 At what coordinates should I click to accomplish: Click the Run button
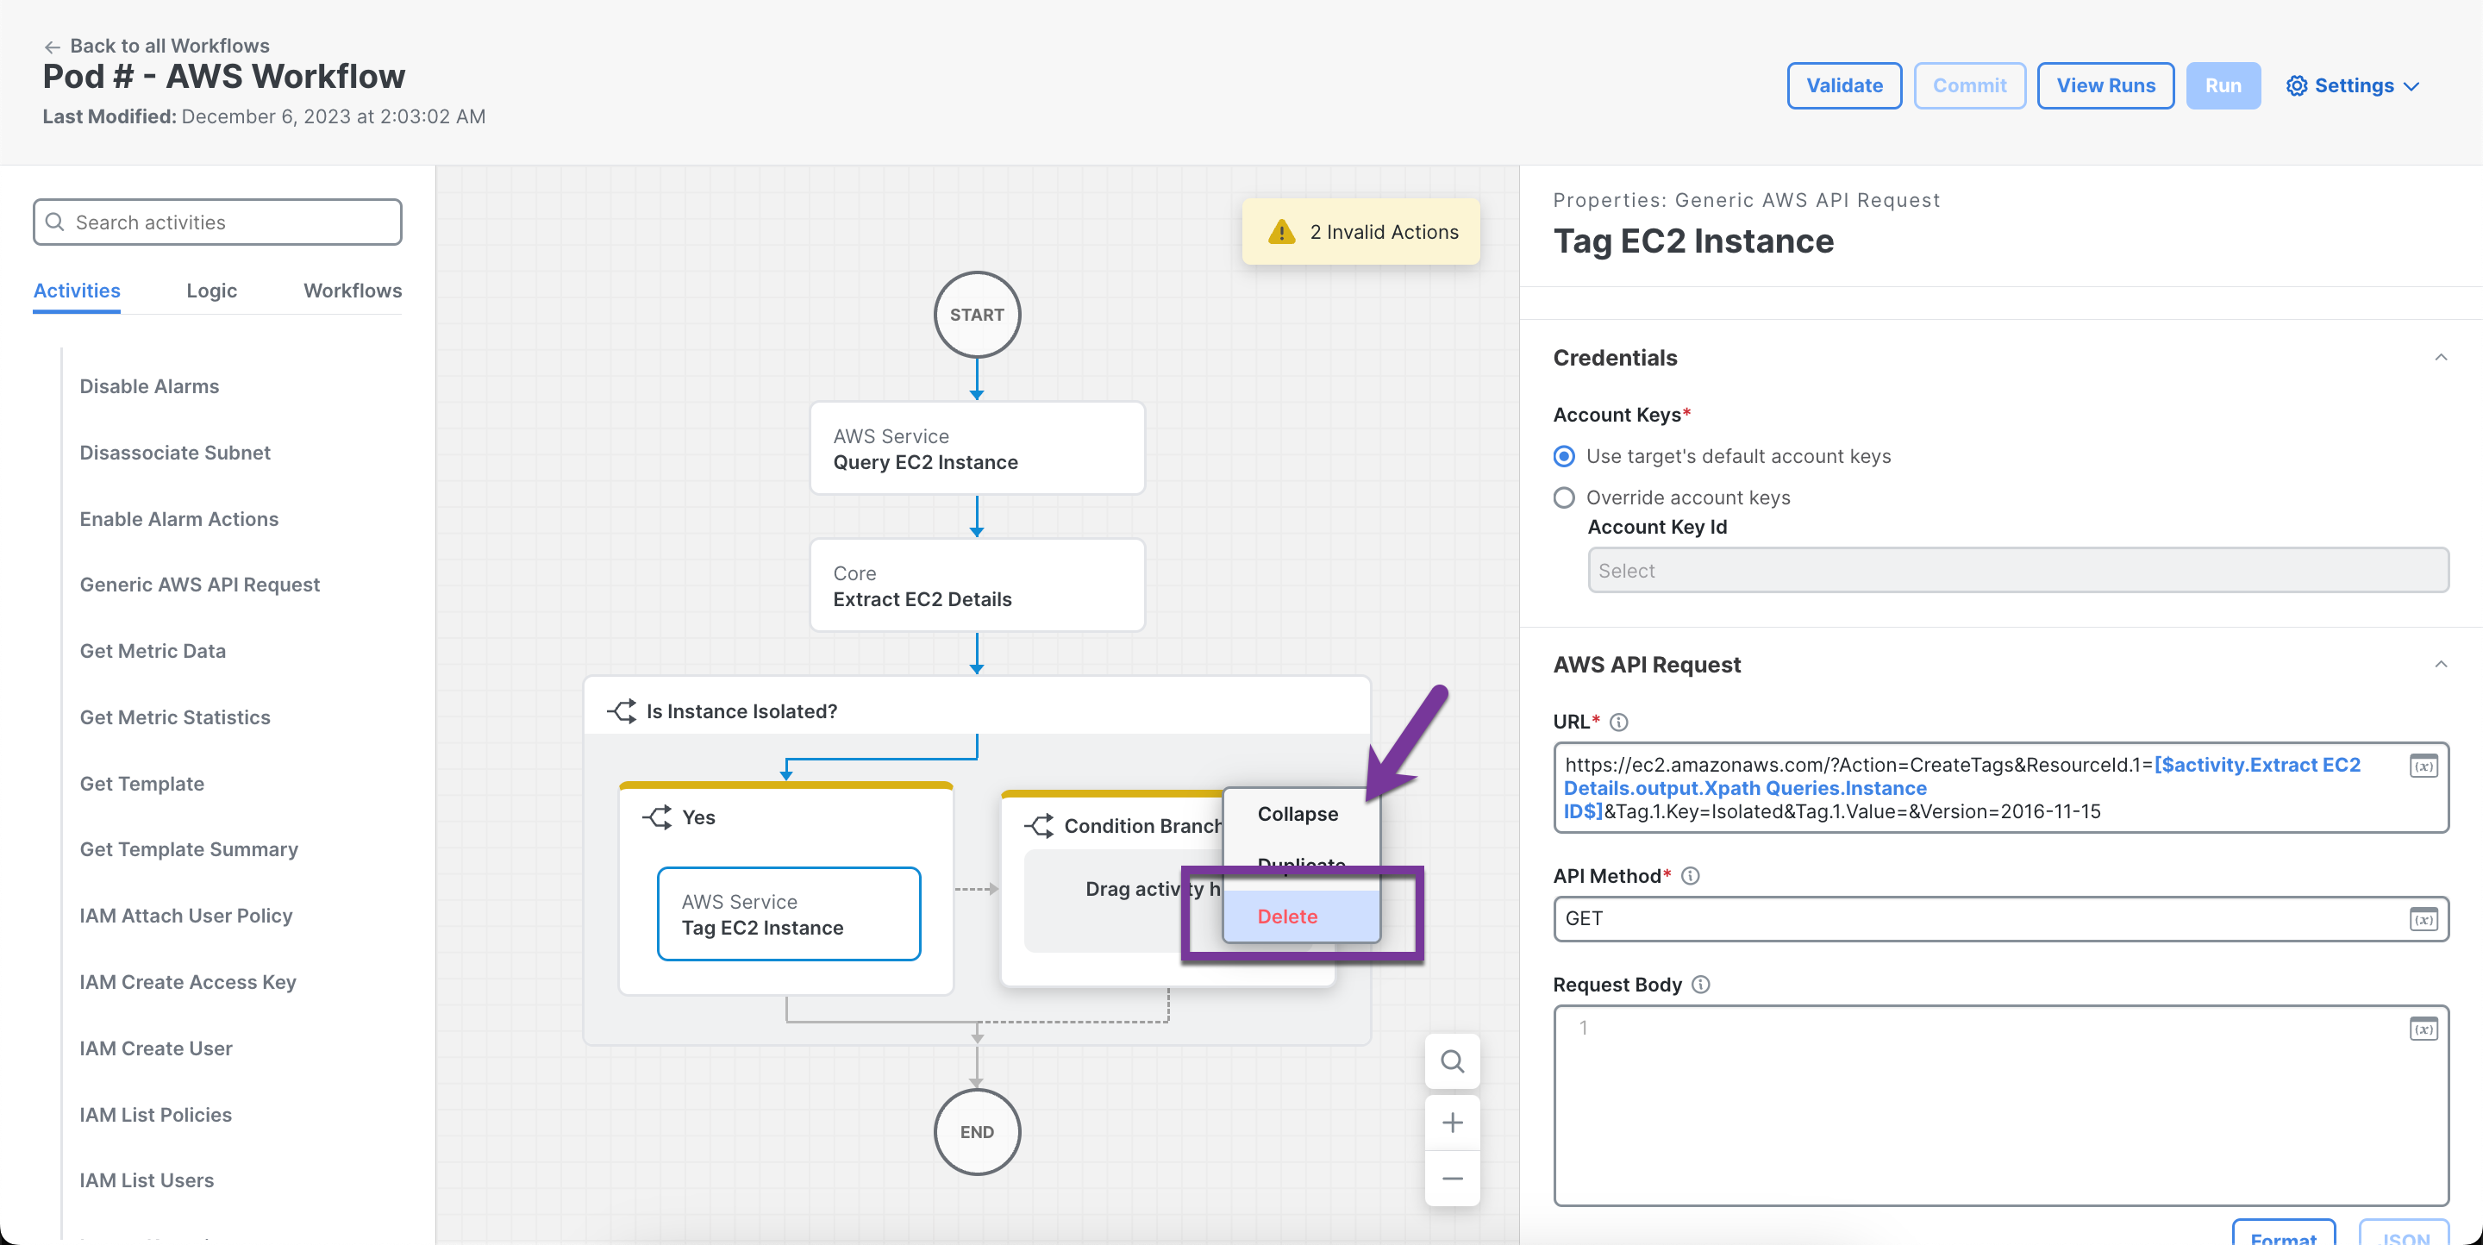point(2222,85)
